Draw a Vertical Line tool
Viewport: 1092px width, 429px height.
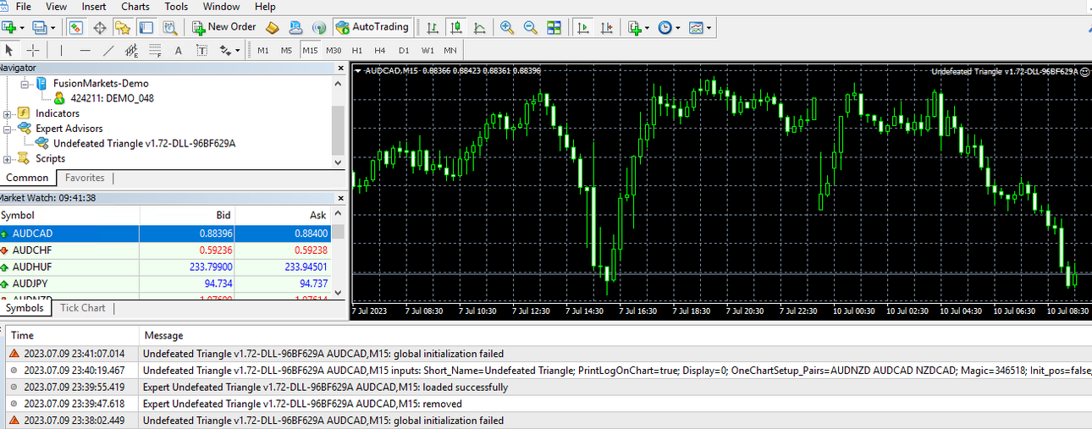point(61,50)
